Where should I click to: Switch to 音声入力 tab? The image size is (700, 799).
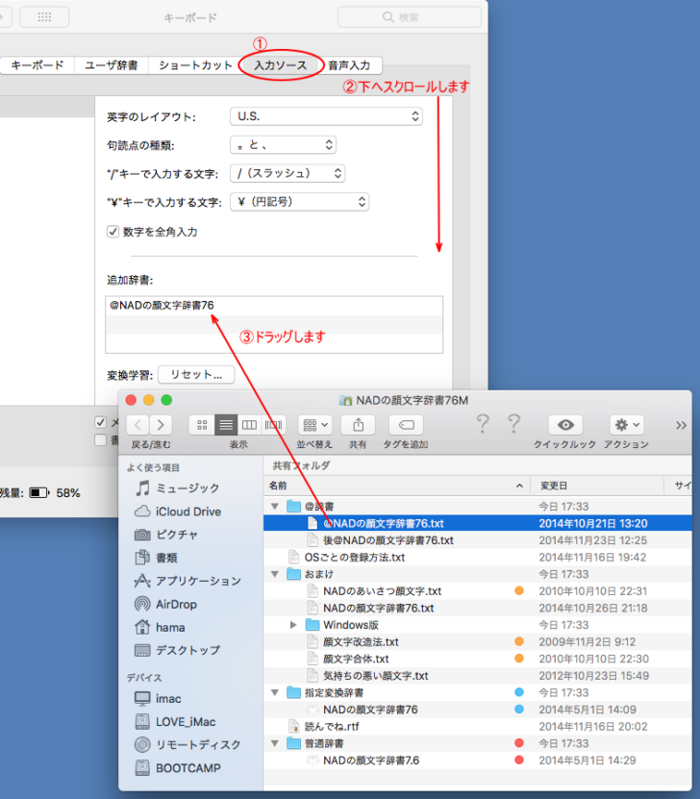349,65
